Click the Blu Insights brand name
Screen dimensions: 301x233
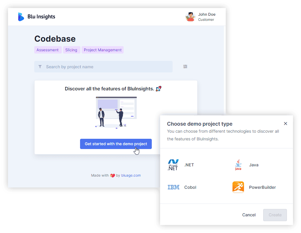tap(41, 17)
